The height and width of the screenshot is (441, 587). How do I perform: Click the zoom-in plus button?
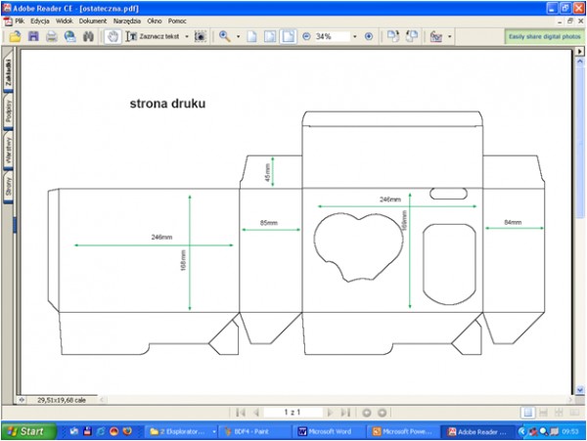[369, 36]
